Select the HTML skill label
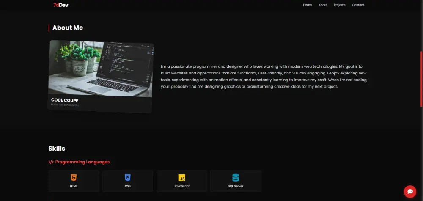Image resolution: width=423 pixels, height=201 pixels. tap(74, 186)
